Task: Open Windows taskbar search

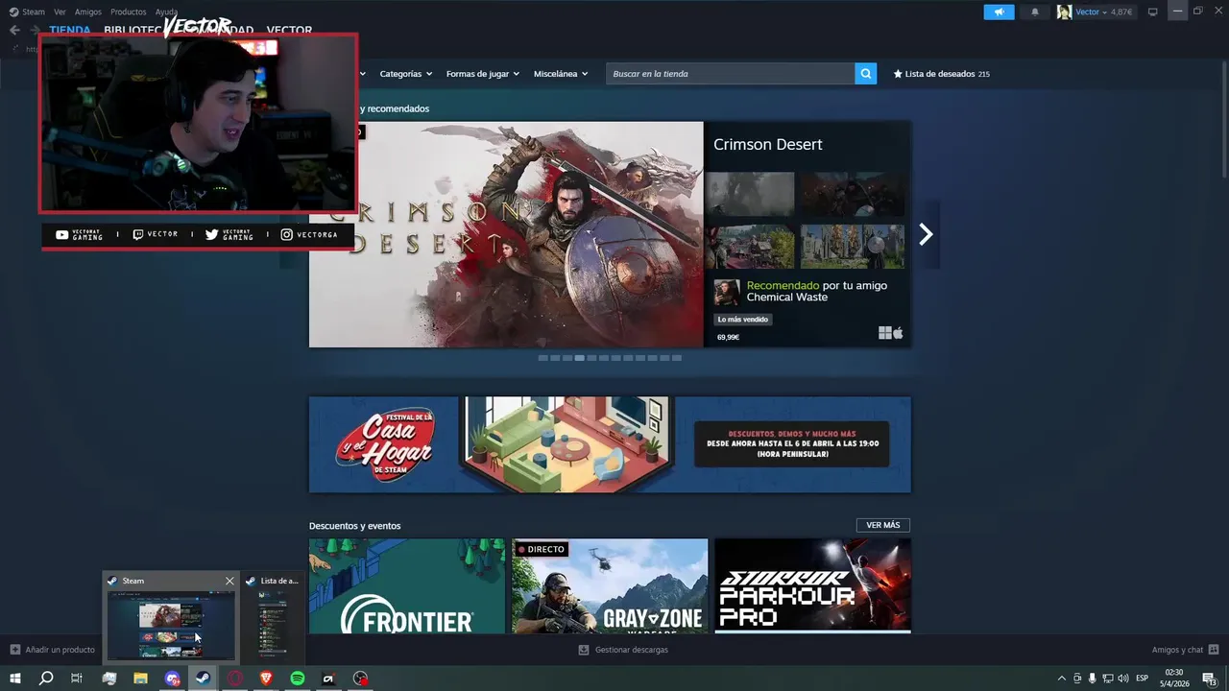Action: [x=46, y=679]
